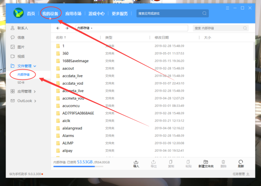Viewport: 261px width, 186px height.
Task: Go back with the left arrow
Action: pyautogui.click(x=58, y=28)
